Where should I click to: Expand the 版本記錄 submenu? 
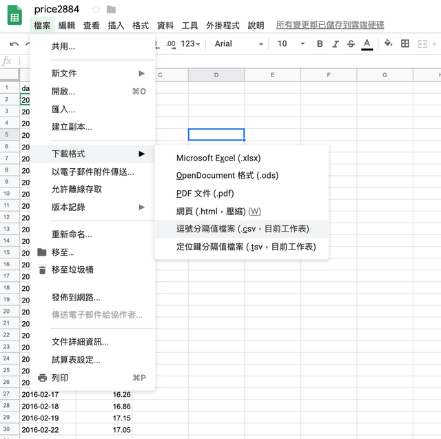click(92, 207)
